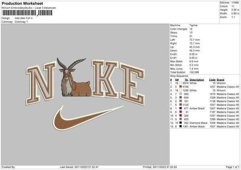Click the N# column header

coord(177,80)
